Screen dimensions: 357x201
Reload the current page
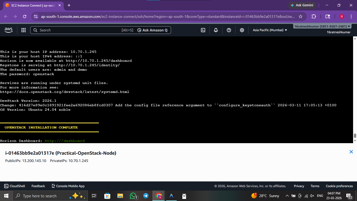(x=25, y=16)
